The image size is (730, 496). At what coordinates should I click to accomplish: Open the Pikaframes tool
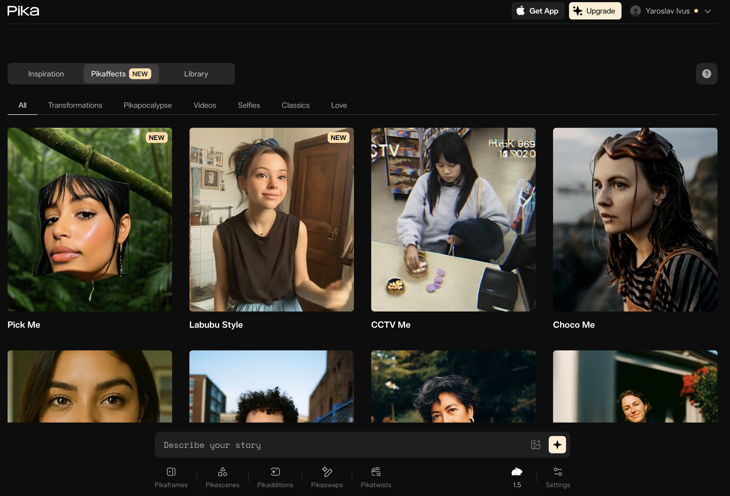pyautogui.click(x=171, y=477)
